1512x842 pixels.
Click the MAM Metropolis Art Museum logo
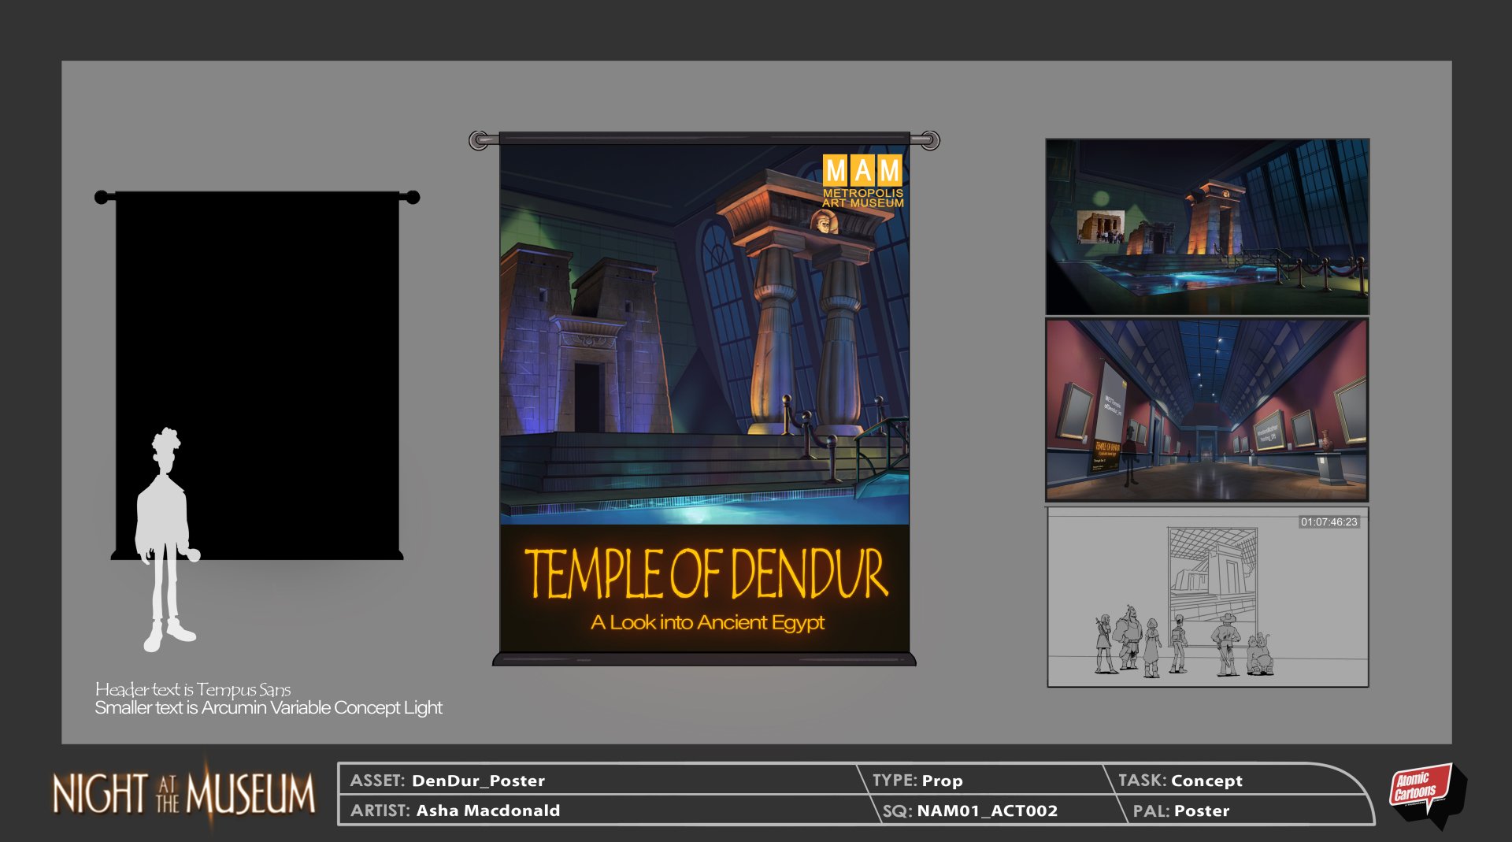click(862, 181)
